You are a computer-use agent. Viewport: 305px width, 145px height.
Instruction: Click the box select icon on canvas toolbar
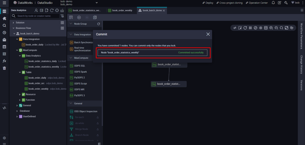[240, 28]
